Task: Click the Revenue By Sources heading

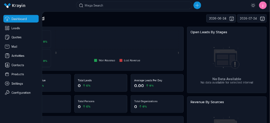Action: pyautogui.click(x=207, y=102)
